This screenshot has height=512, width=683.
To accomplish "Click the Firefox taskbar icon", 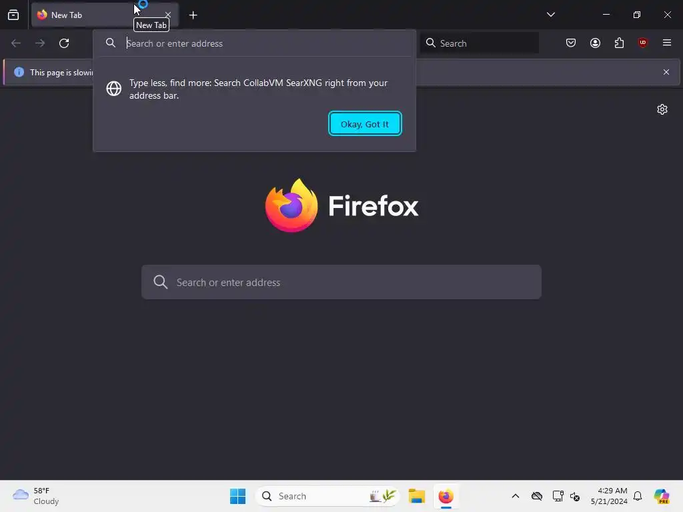I will point(446,496).
